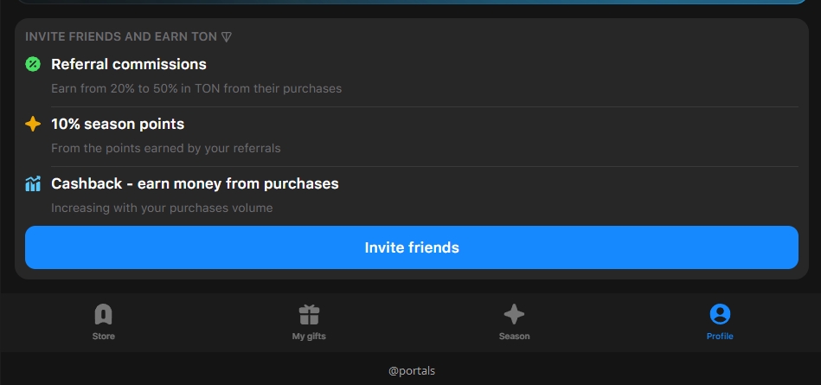Click the 'Earn from 20% to 50%' description
The width and height of the screenshot is (821, 385).
[x=196, y=88]
